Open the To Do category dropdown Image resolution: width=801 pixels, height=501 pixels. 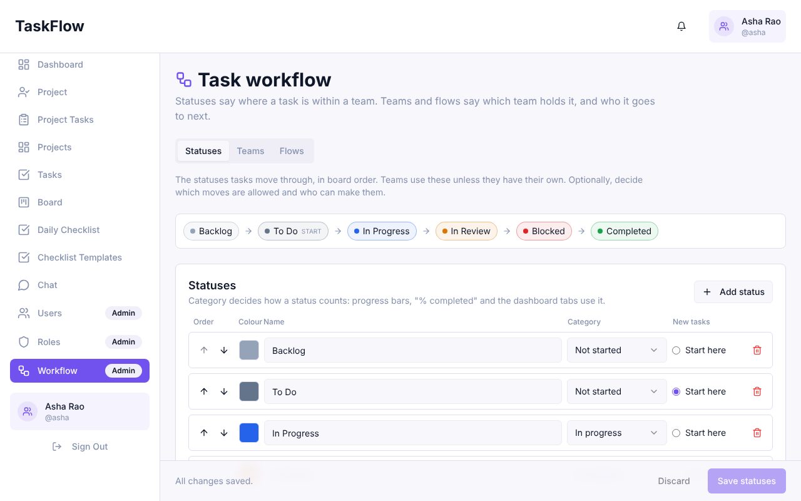point(616,391)
